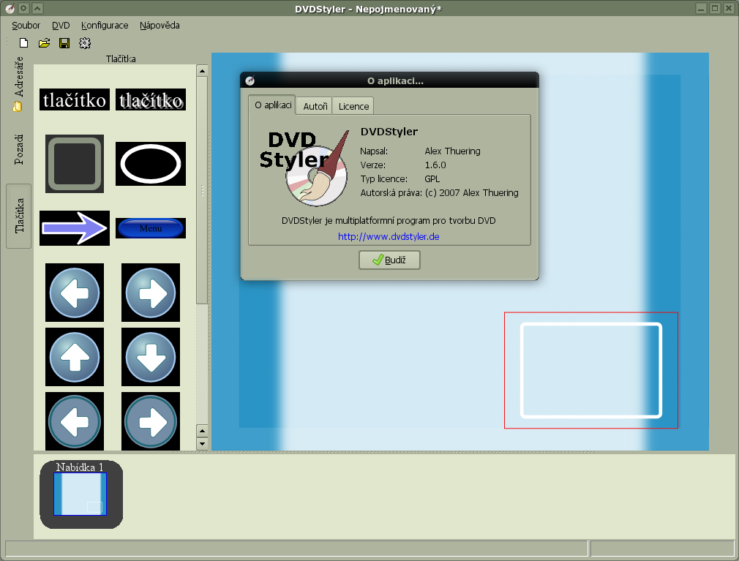The height and width of the screenshot is (561, 739).
Task: Switch to the Adresáře side tab
Action: [18, 84]
